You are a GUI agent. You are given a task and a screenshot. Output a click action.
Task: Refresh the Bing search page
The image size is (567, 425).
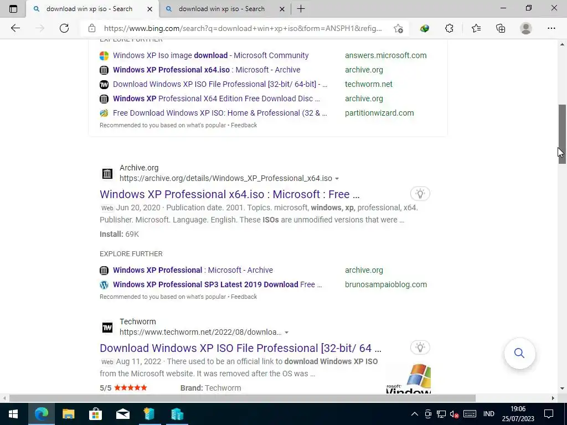pos(64,28)
